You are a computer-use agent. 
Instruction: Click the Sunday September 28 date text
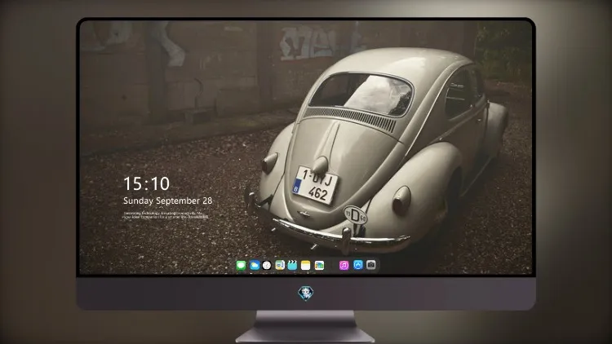click(x=168, y=201)
